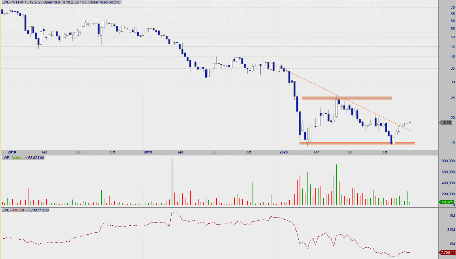The image size is (456, 259).
Task: Select the LWB AccDist pane label
Action: [x=25, y=210]
